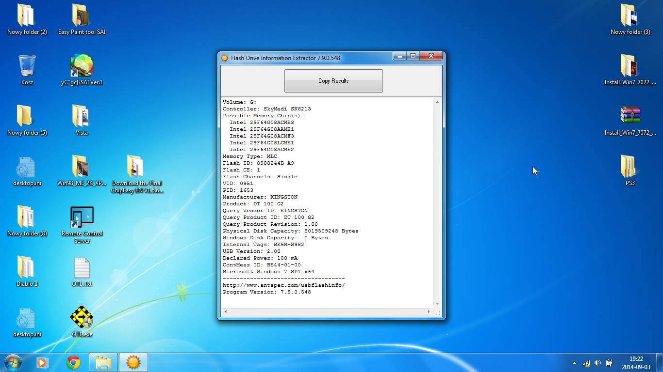Close the Flash Drive Information Extractor window
The image size is (663, 372).
point(431,56)
